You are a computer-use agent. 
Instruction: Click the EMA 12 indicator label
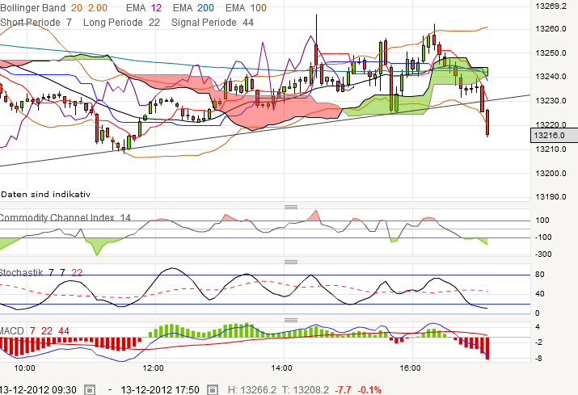[x=144, y=8]
